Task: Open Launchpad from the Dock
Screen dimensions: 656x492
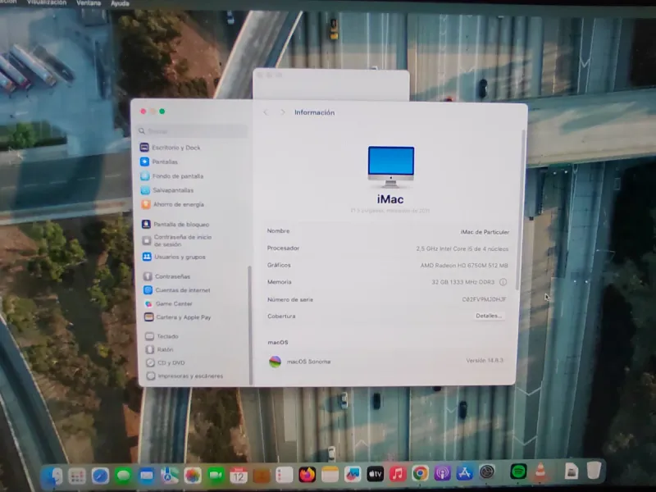Action: pyautogui.click(x=77, y=476)
